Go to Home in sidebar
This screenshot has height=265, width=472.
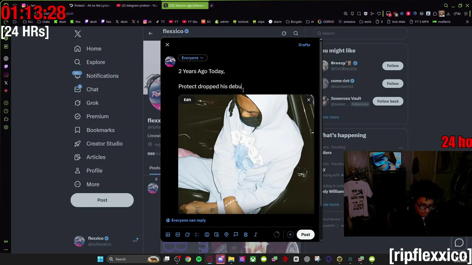(88, 49)
